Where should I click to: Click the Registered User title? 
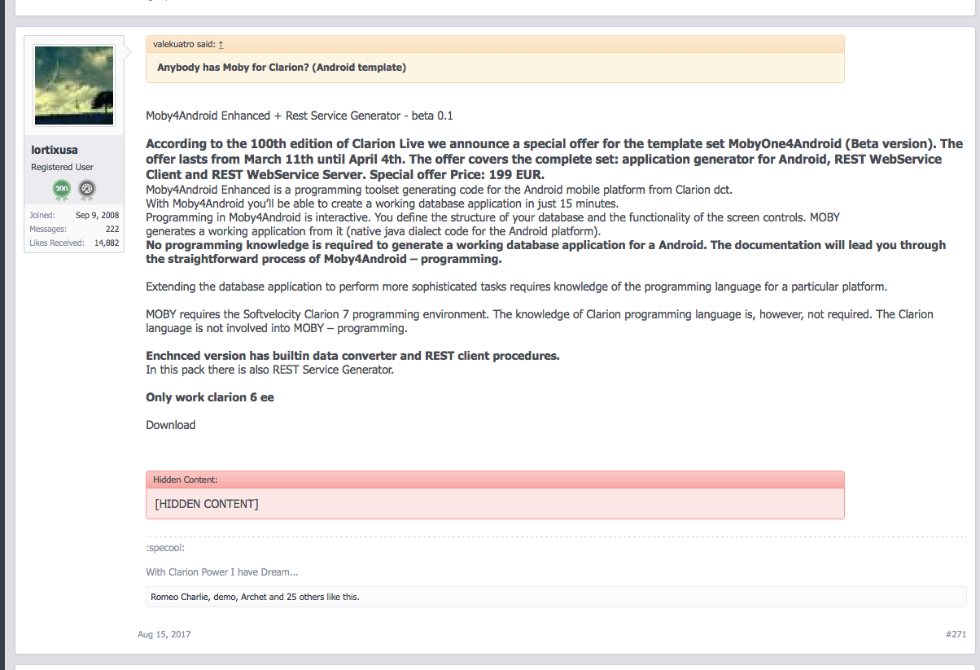pos(63,167)
